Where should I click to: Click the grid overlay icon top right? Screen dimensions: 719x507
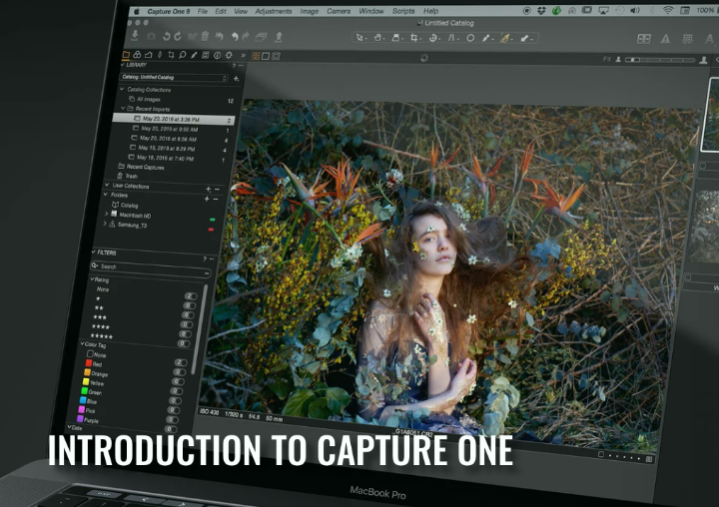(687, 40)
